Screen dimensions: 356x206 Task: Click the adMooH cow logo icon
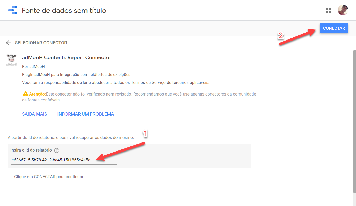coord(11,60)
